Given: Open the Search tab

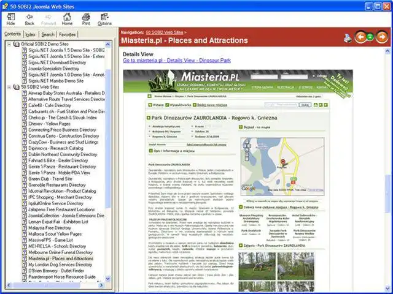Looking at the screenshot, I should (48, 34).
